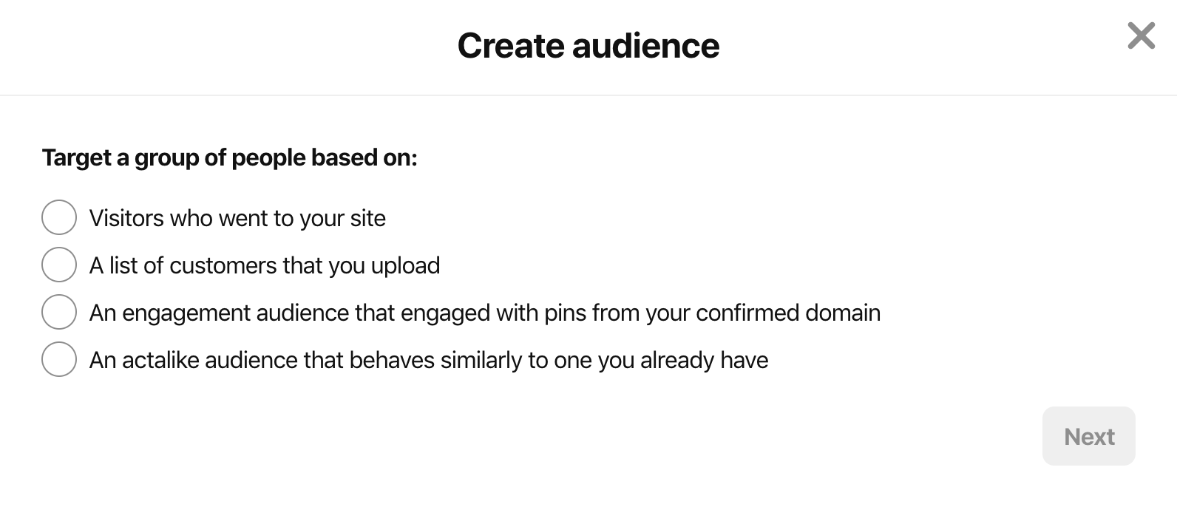This screenshot has width=1177, height=507.
Task: Select the site visitors radio button
Action: point(59,217)
